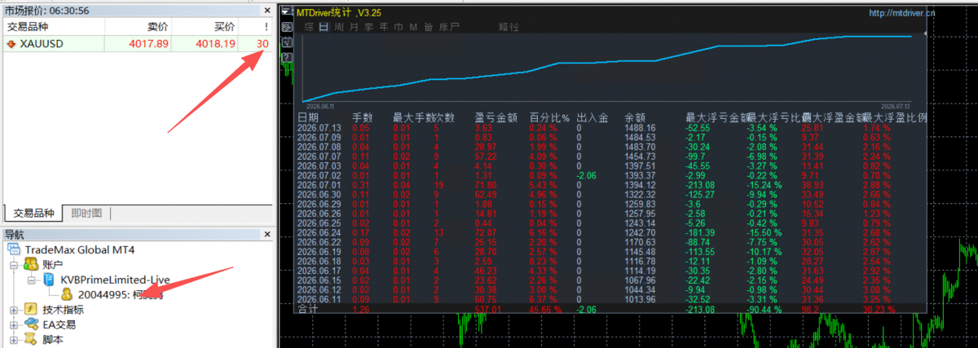Click the 脚本 scripts icon
This screenshot has width=978, height=348.
pos(31,339)
